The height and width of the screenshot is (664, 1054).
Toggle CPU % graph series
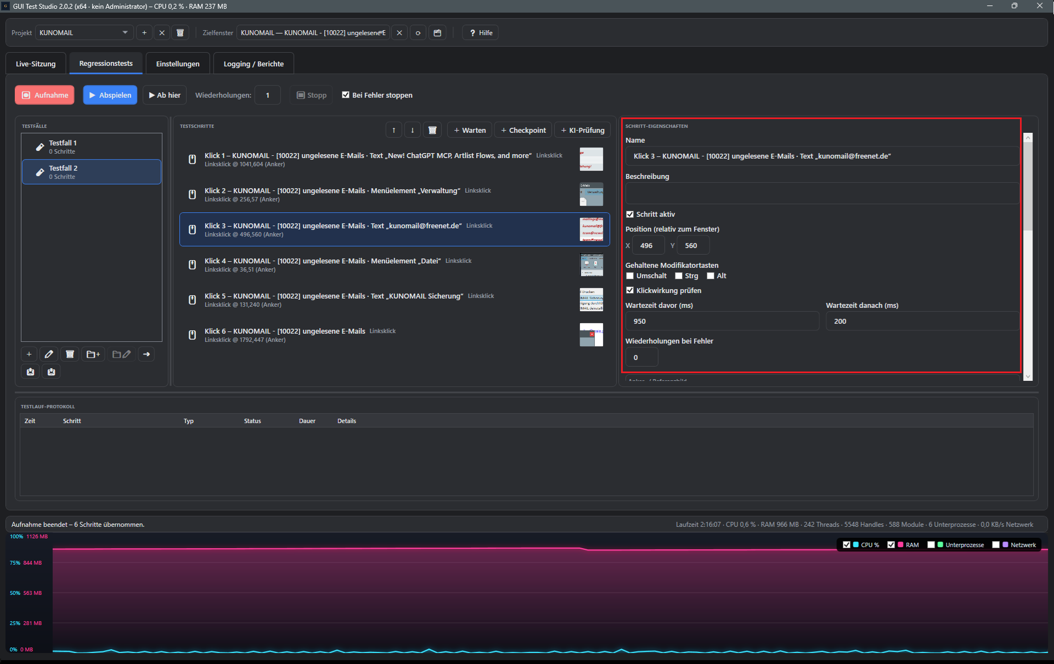[847, 544]
